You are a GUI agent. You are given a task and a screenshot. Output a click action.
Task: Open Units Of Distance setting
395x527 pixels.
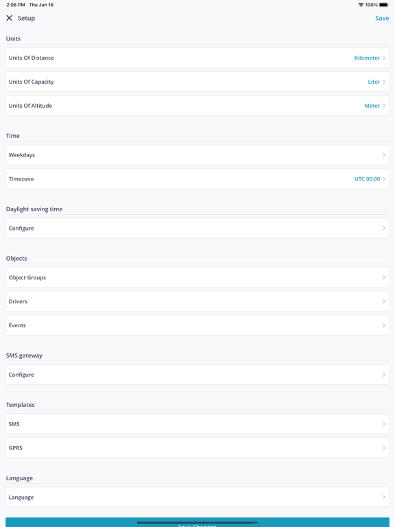pos(197,58)
